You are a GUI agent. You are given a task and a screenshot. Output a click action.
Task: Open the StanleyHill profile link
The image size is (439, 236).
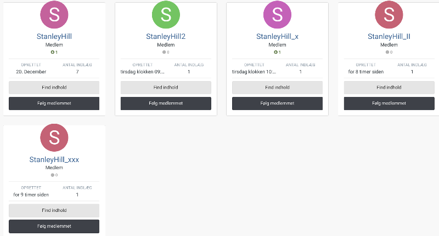click(x=54, y=37)
